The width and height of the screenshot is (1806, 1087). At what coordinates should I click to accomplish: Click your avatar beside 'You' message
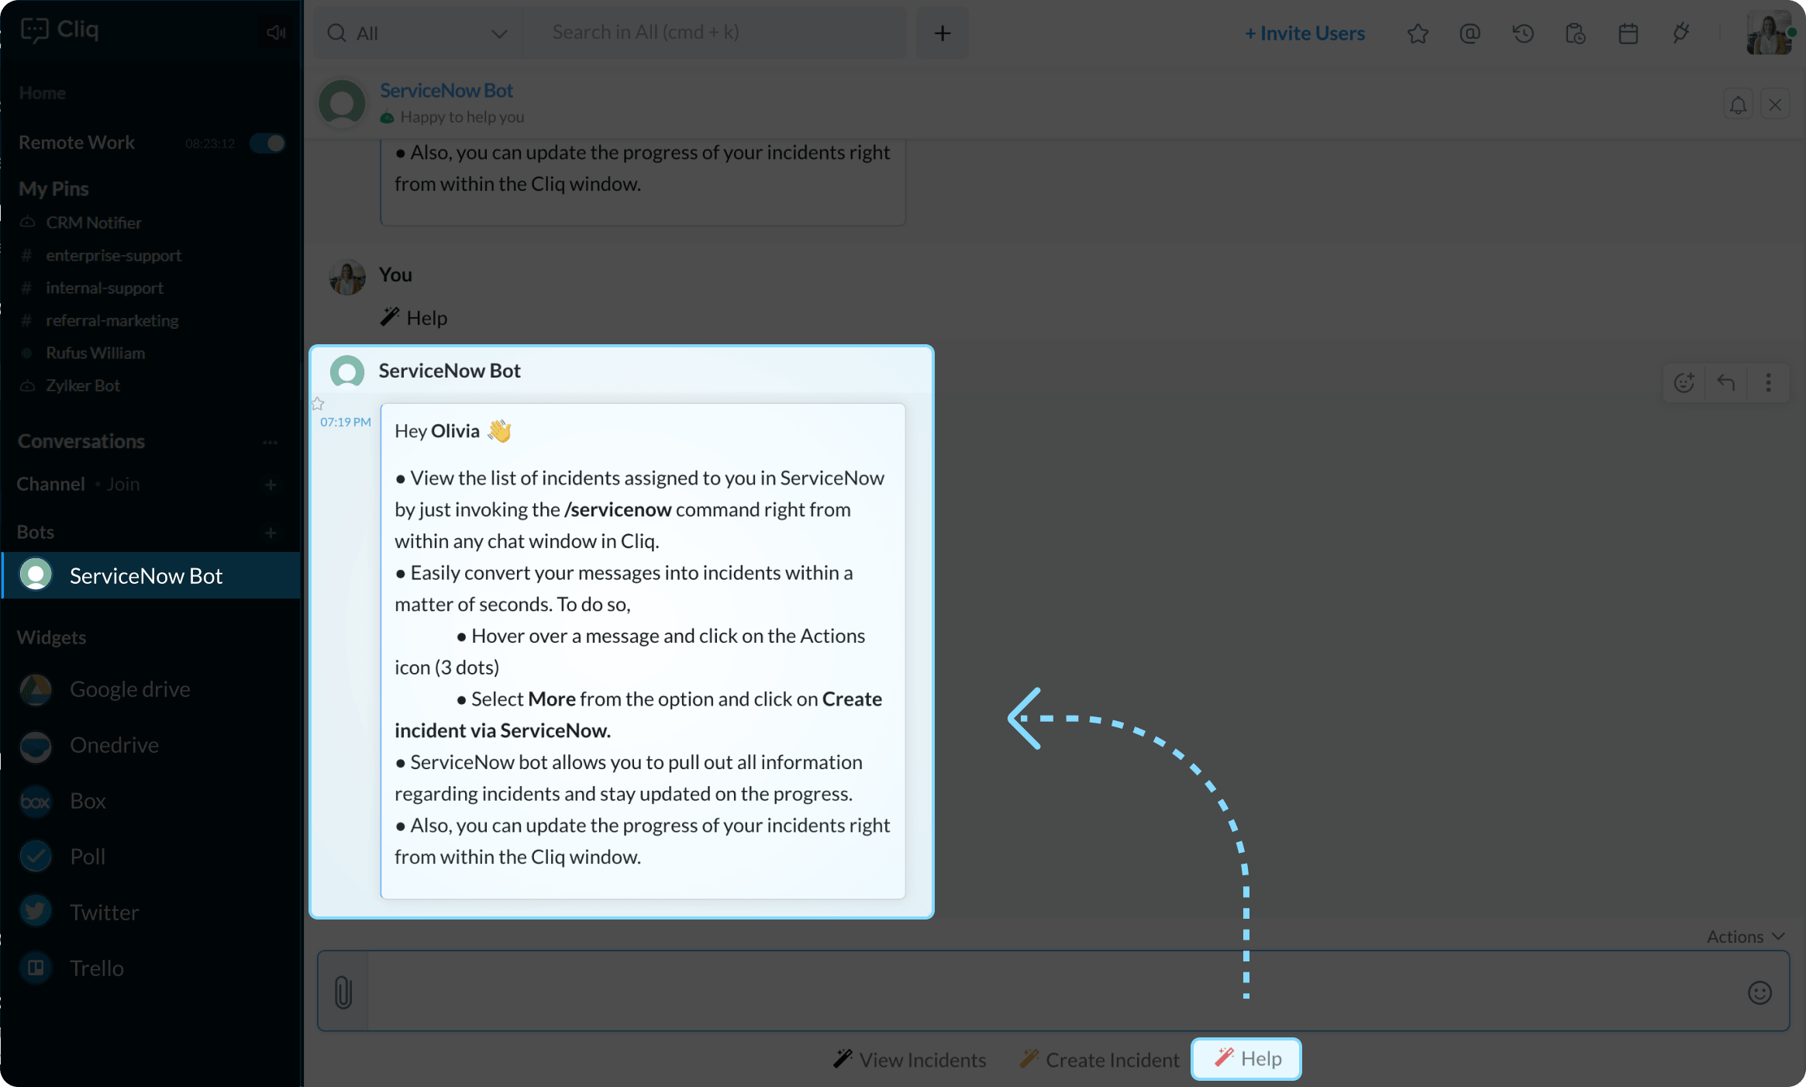click(x=347, y=277)
